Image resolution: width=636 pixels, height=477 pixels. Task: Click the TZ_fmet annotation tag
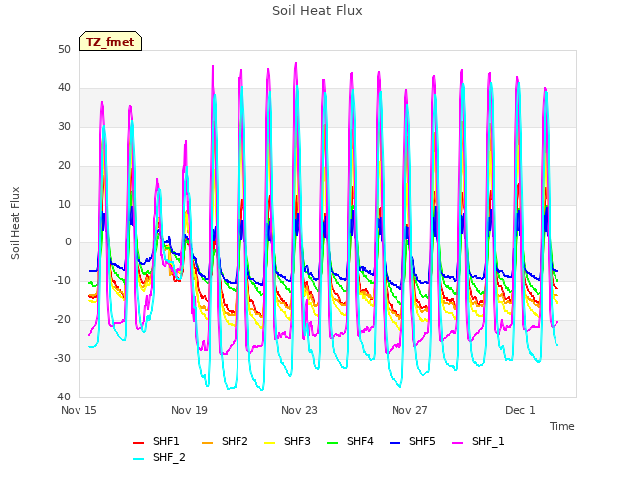click(x=110, y=41)
